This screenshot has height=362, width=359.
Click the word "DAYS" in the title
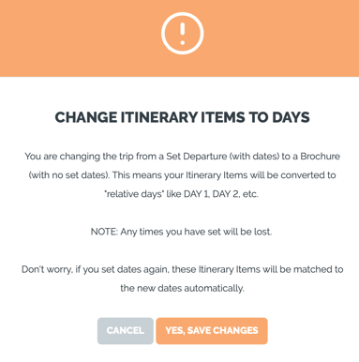[291, 117]
